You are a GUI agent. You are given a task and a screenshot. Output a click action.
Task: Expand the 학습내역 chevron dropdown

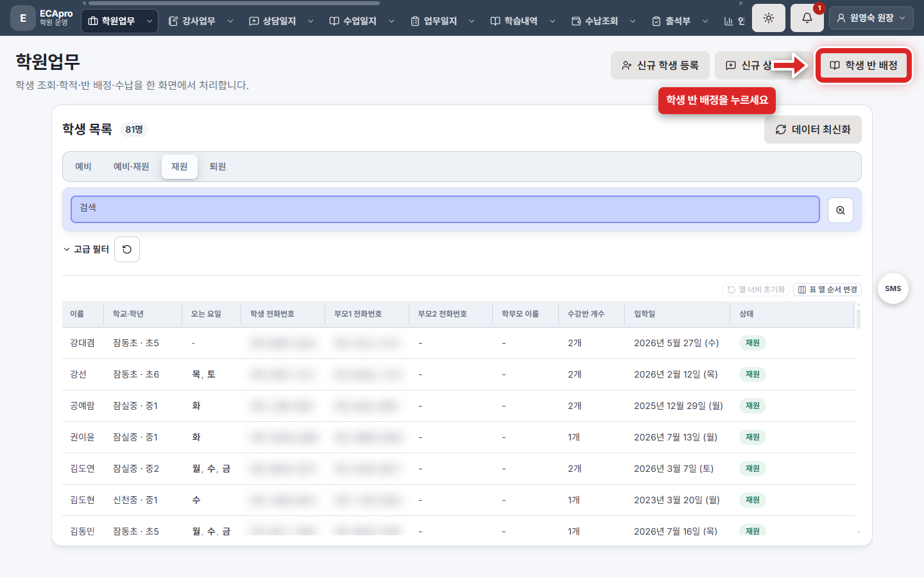tap(552, 21)
